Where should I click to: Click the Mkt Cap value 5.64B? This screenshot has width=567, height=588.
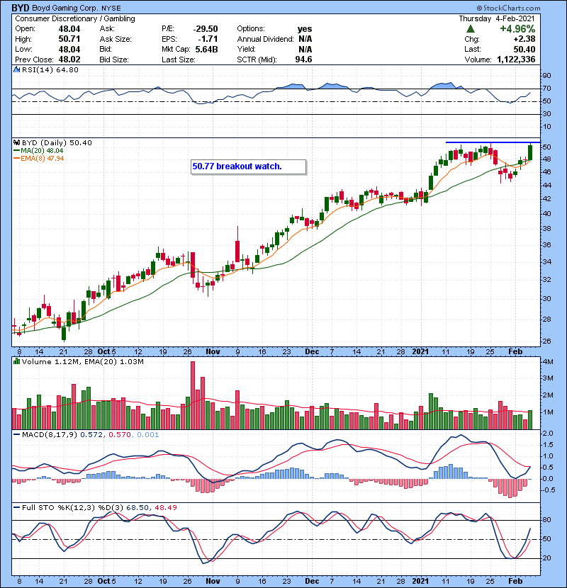[x=207, y=50]
